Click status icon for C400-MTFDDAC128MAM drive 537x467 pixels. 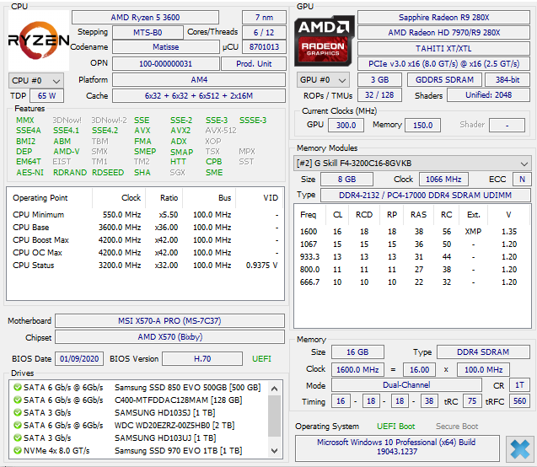click(x=18, y=400)
